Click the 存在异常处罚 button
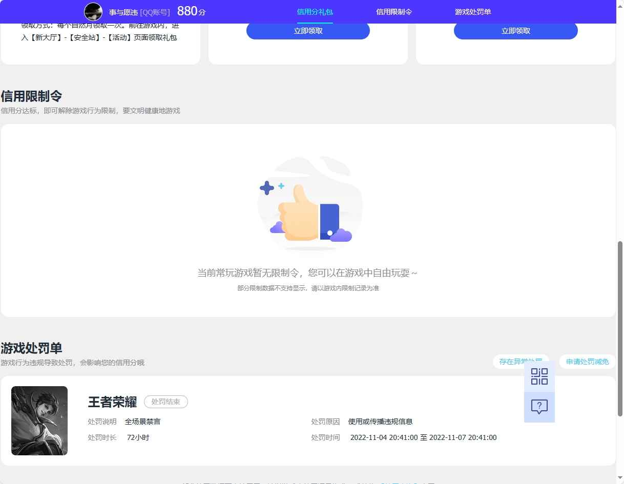 tap(521, 362)
